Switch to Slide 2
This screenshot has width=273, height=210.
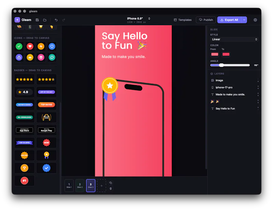coord(80,185)
